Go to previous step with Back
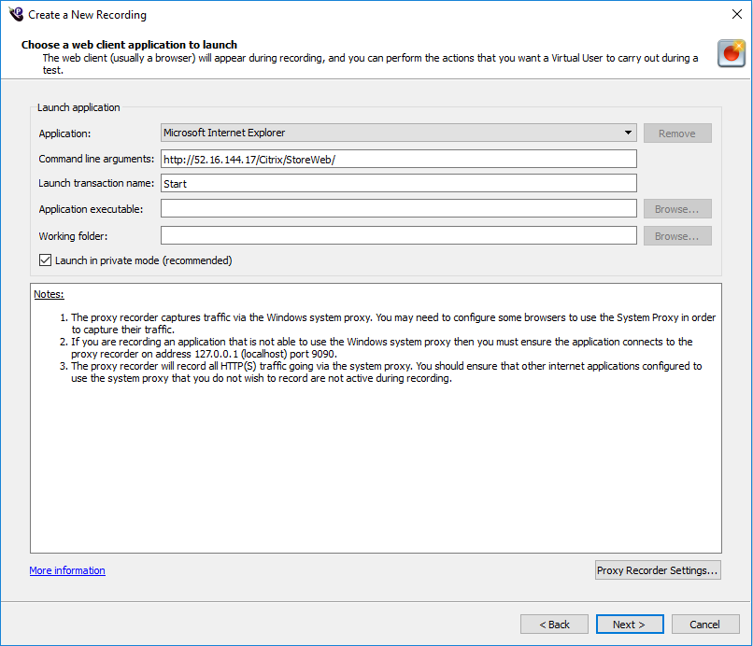This screenshot has width=753, height=646. [554, 625]
